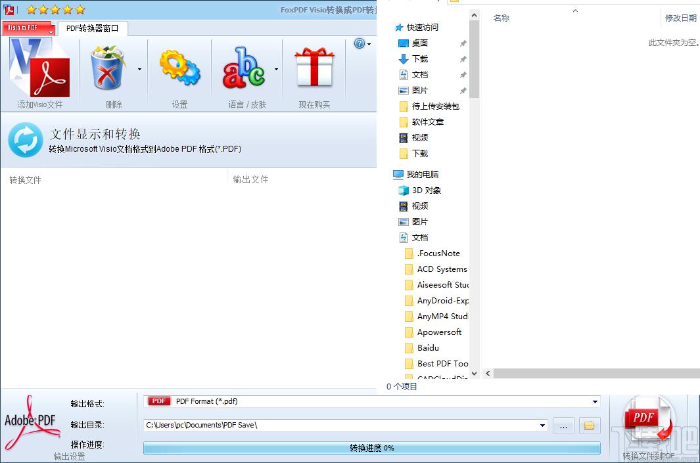Click the abc Language/Skin icon
This screenshot has width=700, height=463.
244,68
